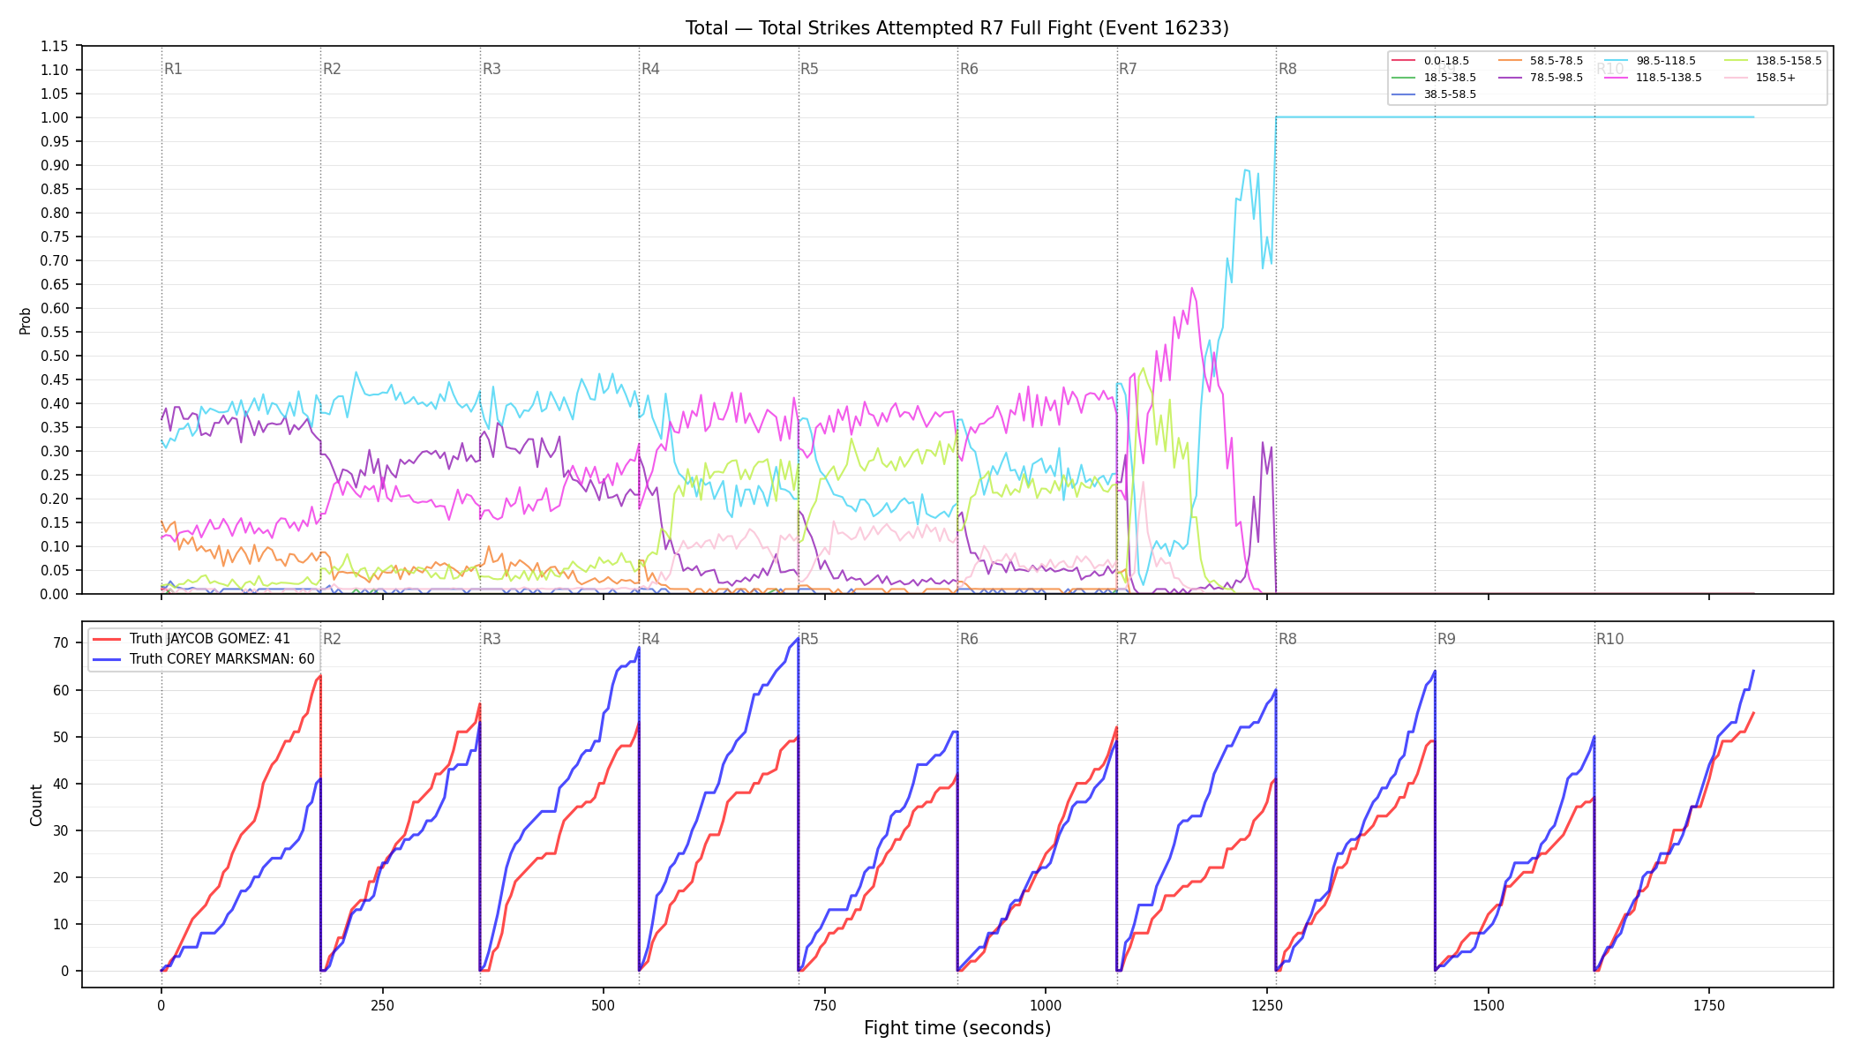The image size is (1853, 1059).
Task: Click Truth COREY MARKSMAN legend entry
Action: pyautogui.click(x=204, y=659)
